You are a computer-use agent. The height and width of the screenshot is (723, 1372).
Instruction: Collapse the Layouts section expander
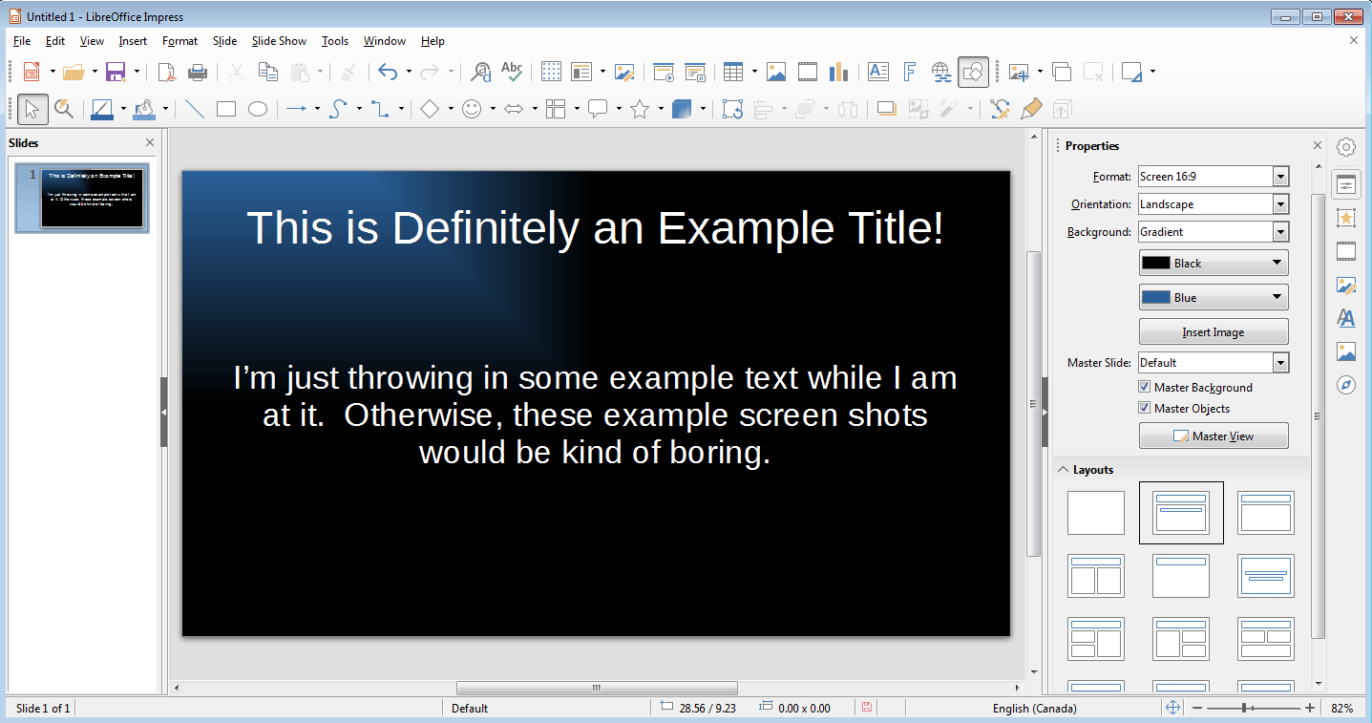(x=1062, y=470)
